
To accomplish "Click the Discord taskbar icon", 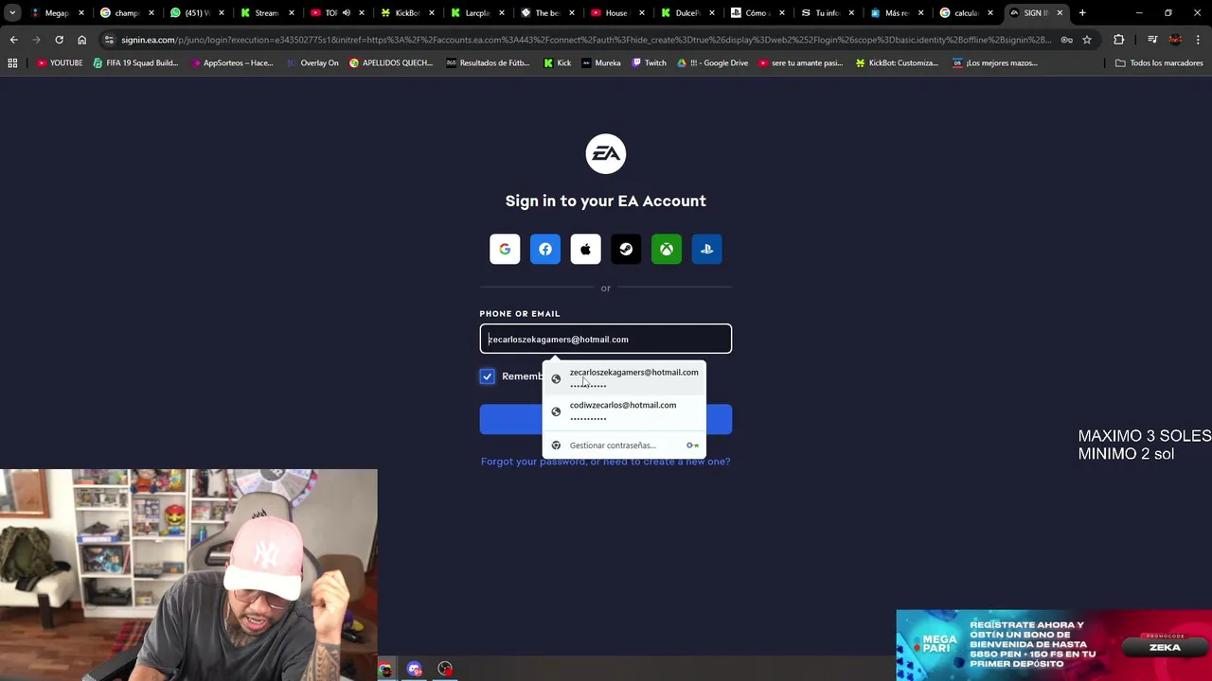I will [x=415, y=670].
